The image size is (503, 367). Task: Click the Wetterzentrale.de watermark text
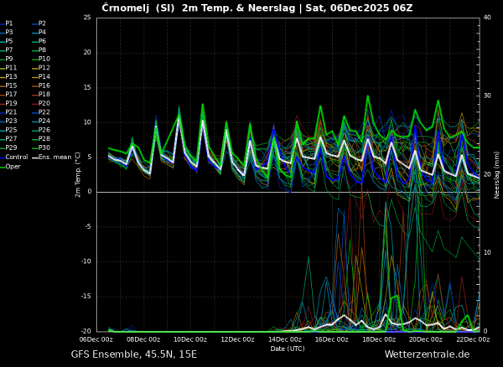click(427, 354)
